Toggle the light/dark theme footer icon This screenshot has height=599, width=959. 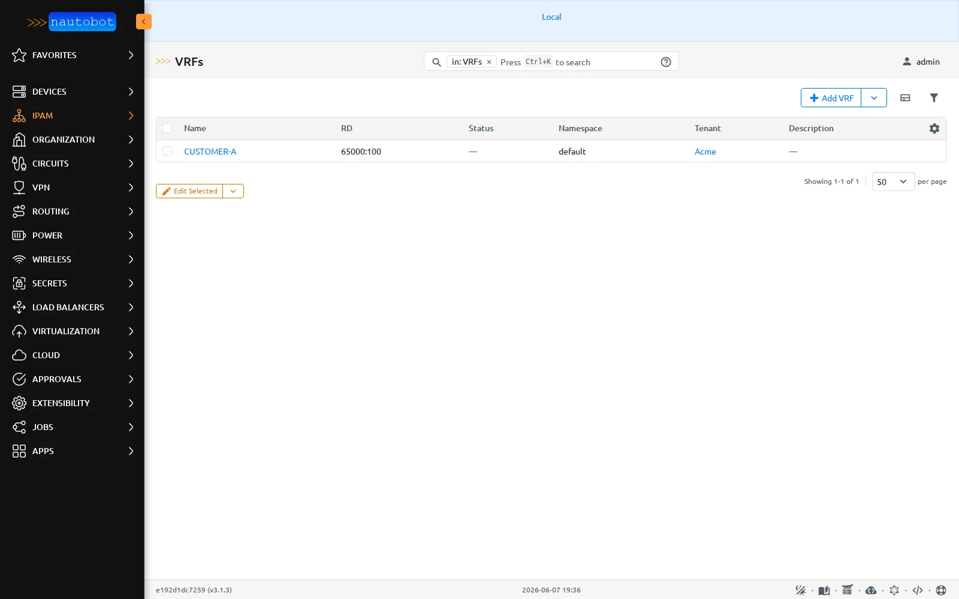(x=801, y=590)
